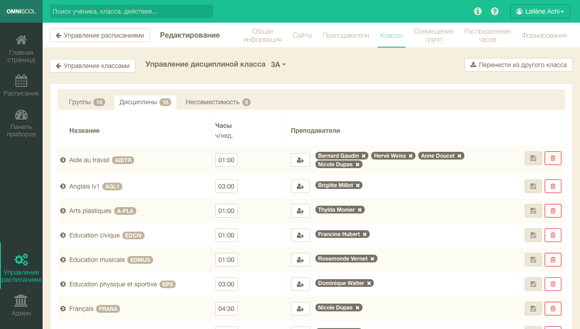The width and height of the screenshot is (580, 329).
Task: Delete the Français discipline row
Action: point(553,309)
